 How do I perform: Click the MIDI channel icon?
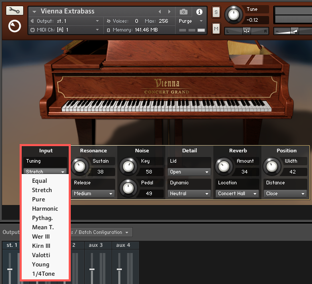pyautogui.click(x=32, y=30)
